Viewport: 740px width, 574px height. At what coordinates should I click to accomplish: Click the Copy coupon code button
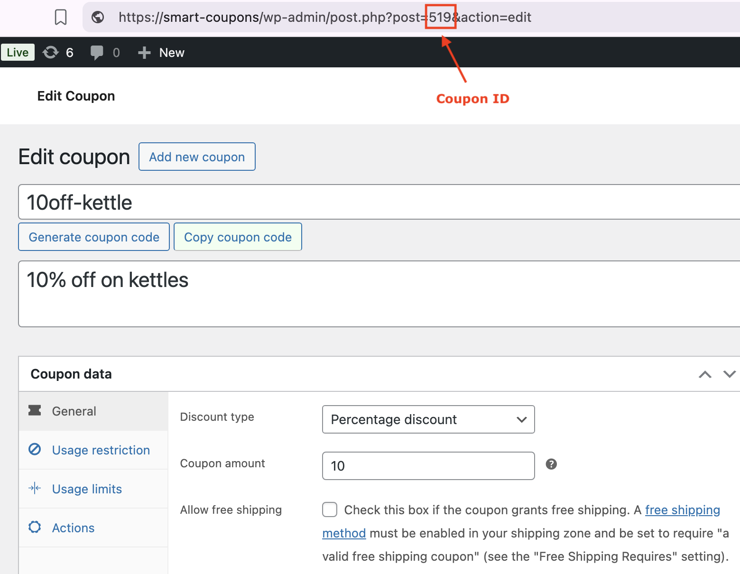[238, 237]
